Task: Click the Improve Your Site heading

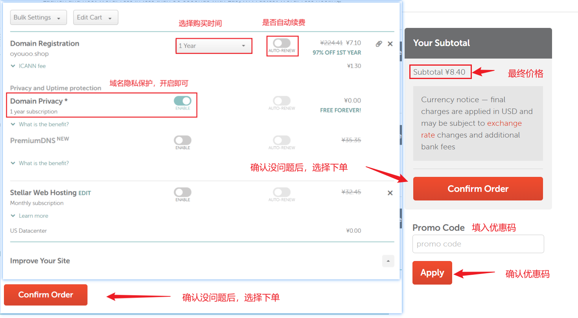Action: [40, 261]
